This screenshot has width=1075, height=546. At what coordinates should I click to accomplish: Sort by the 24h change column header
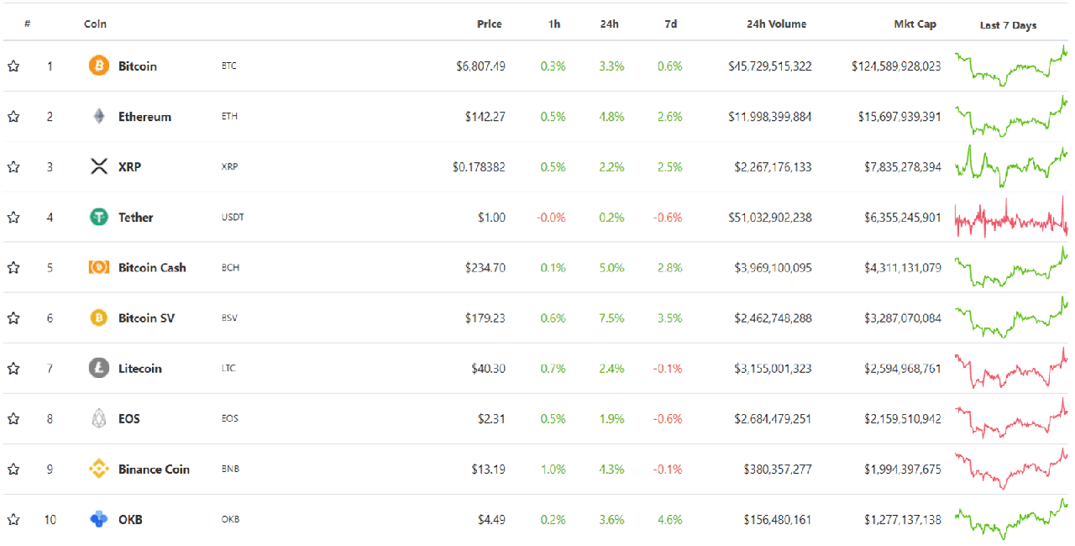(x=610, y=24)
